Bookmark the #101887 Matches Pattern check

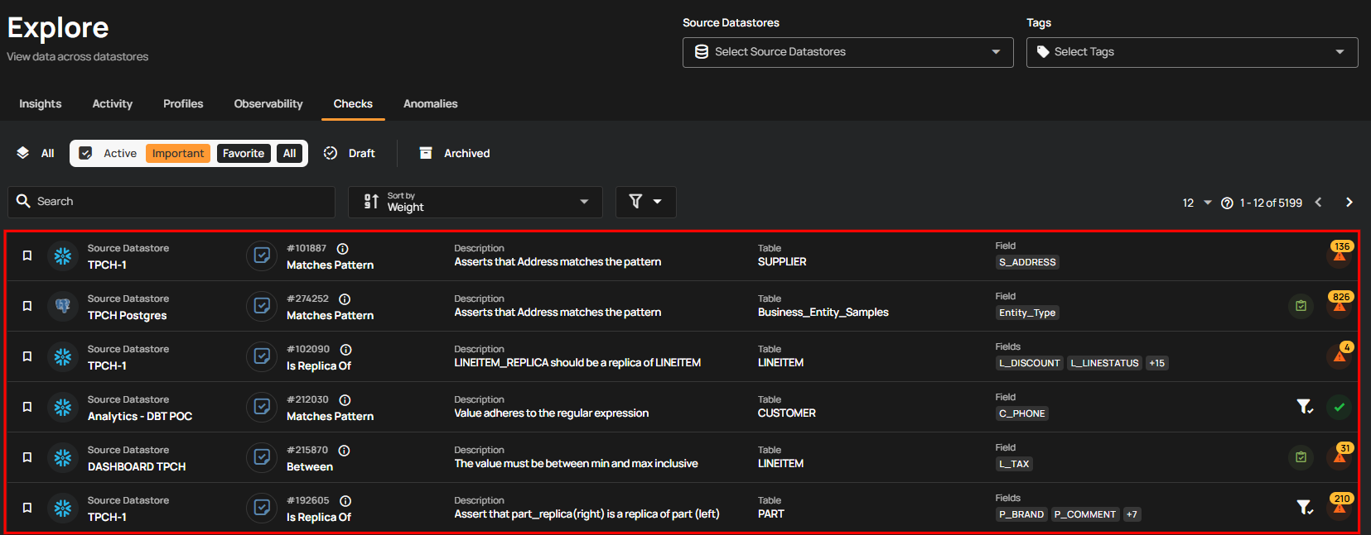(27, 256)
